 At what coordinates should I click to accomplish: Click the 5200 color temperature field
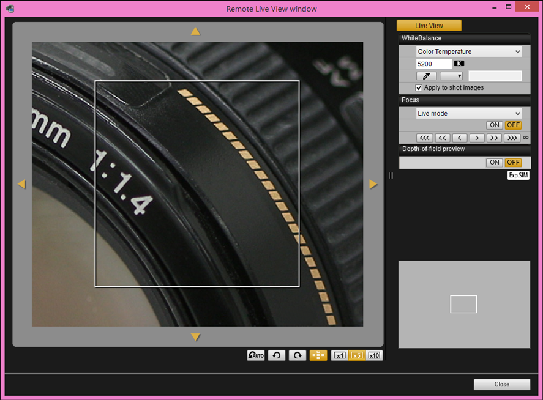[434, 64]
